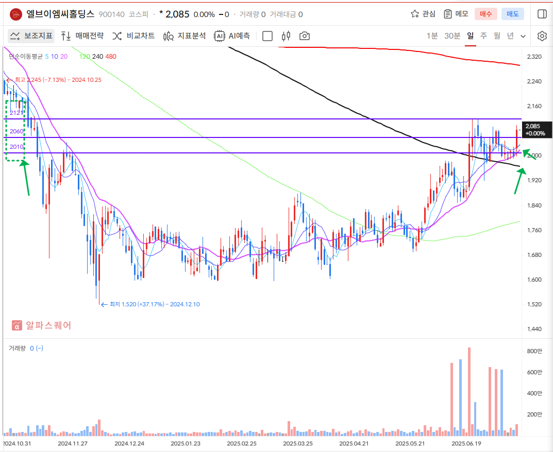Click the 엘브이엠씨홀딩스 company logo icon

click(16, 14)
